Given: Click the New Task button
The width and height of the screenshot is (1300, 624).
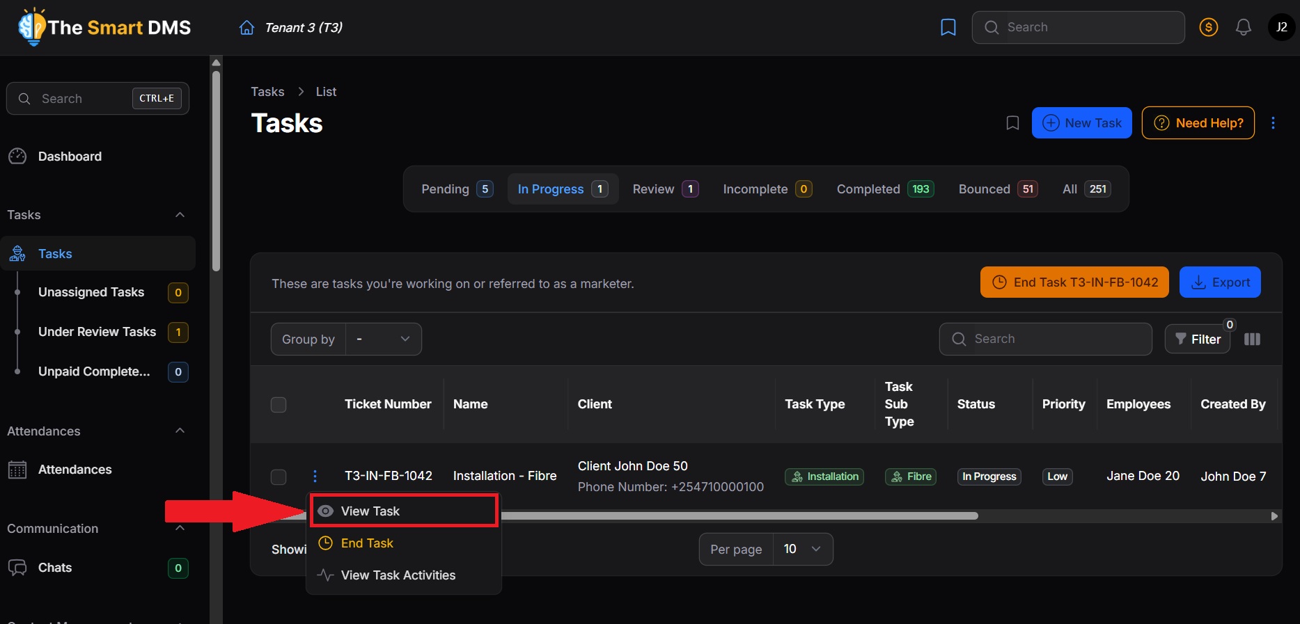Looking at the screenshot, I should tap(1081, 123).
